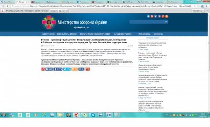This screenshot has height=127, width=210.
Task: Click Показать оригинал button
Action: point(59,11)
